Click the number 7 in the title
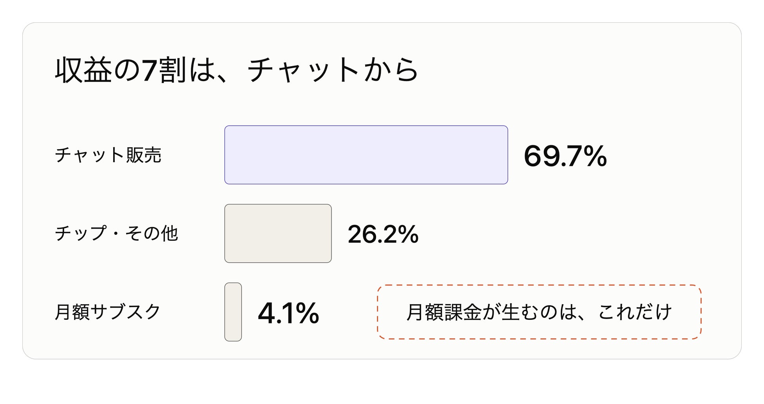Viewport: 764px width, 404px height. coord(149,70)
